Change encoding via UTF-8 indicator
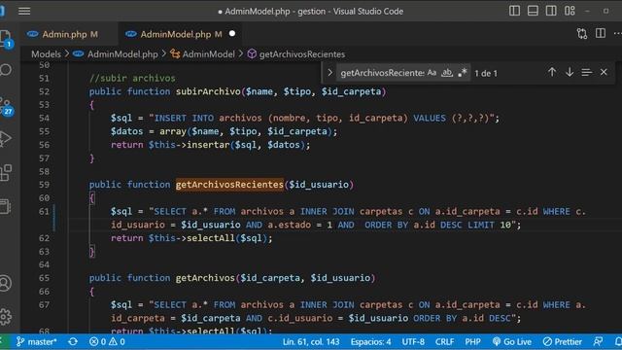Viewport: 622px width, 350px height. (x=413, y=341)
